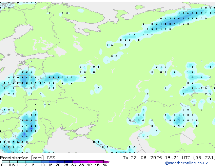Click the "Precipitation [mm]" title text
This screenshot has height=166, width=215.
click(22, 158)
